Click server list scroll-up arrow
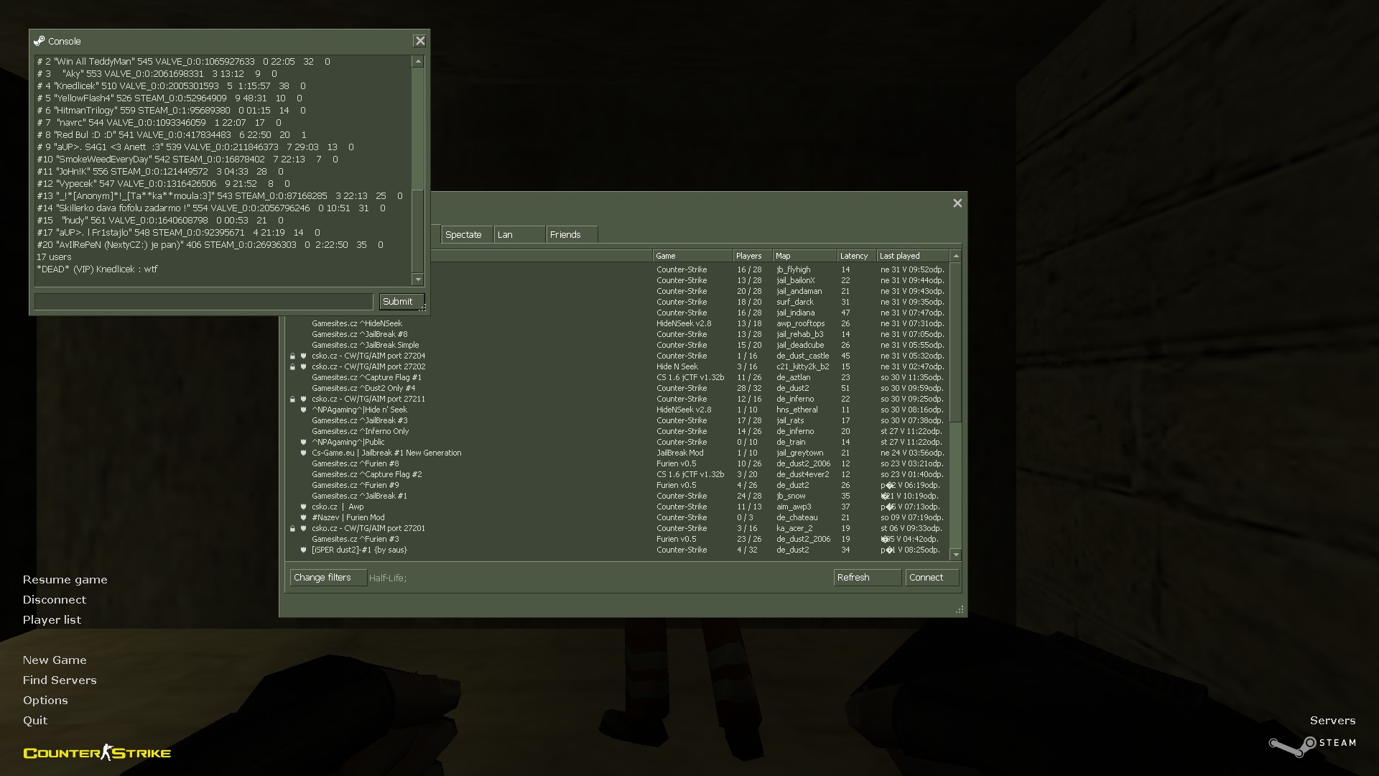The height and width of the screenshot is (776, 1379). tap(956, 257)
